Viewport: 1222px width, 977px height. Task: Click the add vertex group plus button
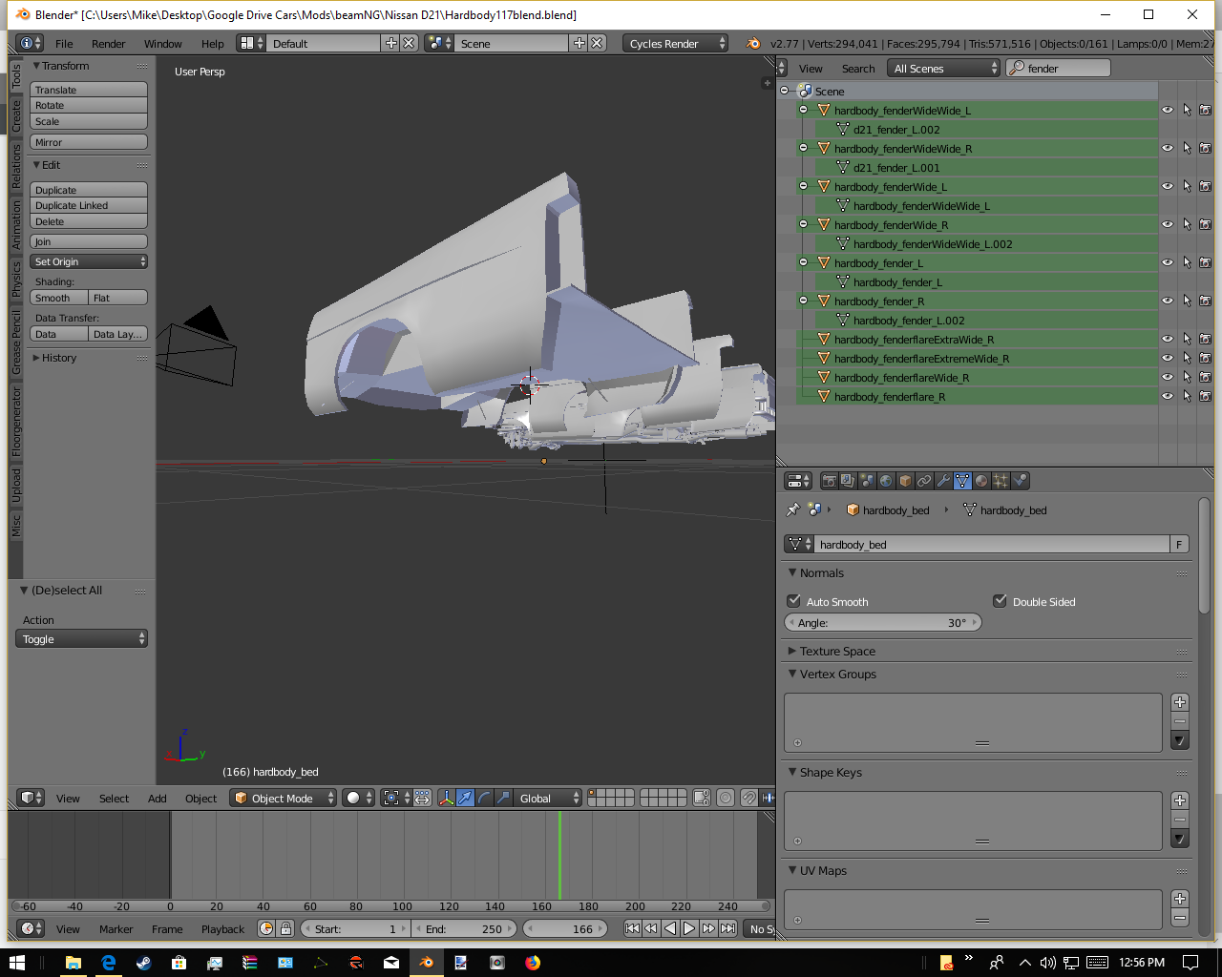pyautogui.click(x=1180, y=702)
